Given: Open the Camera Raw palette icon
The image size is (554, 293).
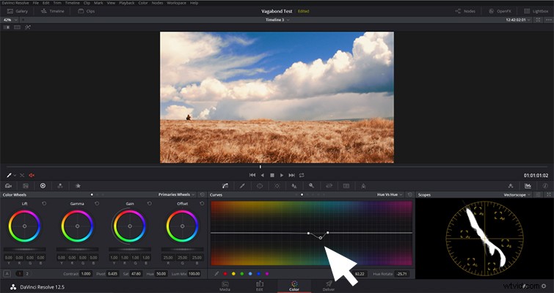Looking at the screenshot, I should 8,186.
